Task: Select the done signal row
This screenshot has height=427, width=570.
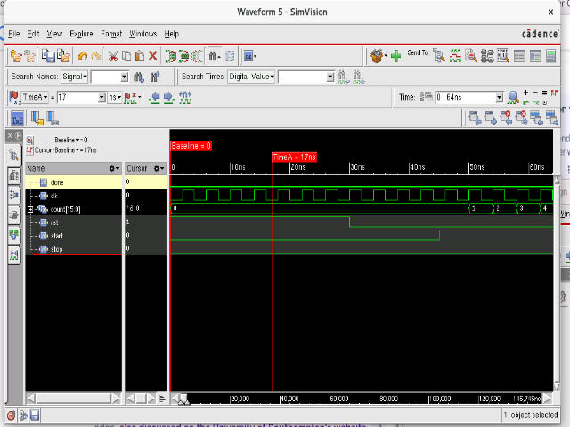Action: pyautogui.click(x=56, y=181)
